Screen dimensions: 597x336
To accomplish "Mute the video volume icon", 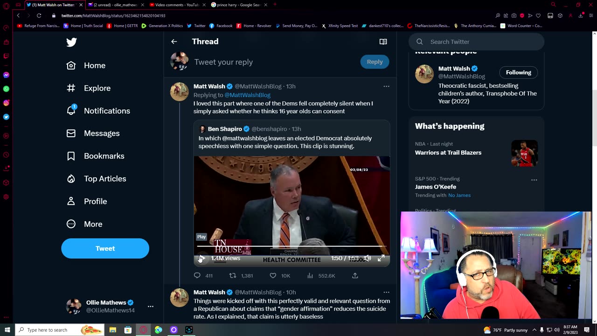I will click(x=368, y=258).
